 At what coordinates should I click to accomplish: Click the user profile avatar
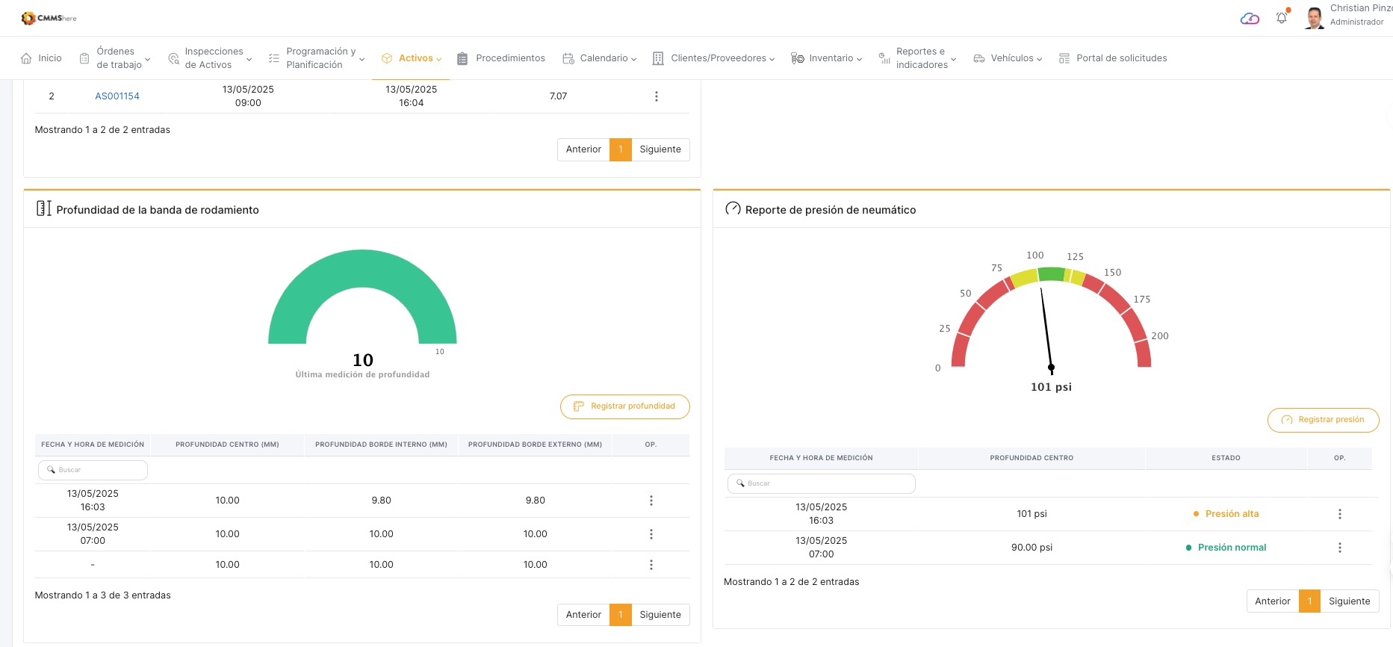point(1314,18)
